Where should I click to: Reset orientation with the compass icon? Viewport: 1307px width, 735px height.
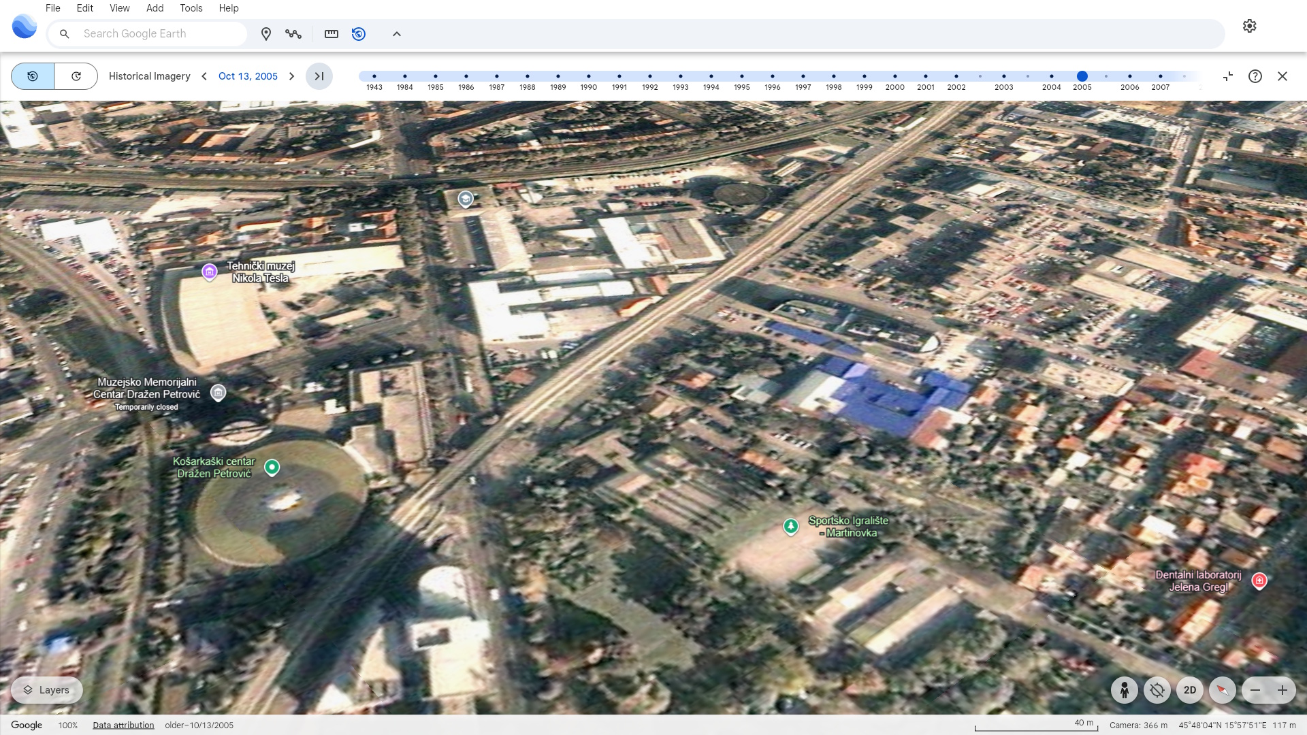[1222, 690]
